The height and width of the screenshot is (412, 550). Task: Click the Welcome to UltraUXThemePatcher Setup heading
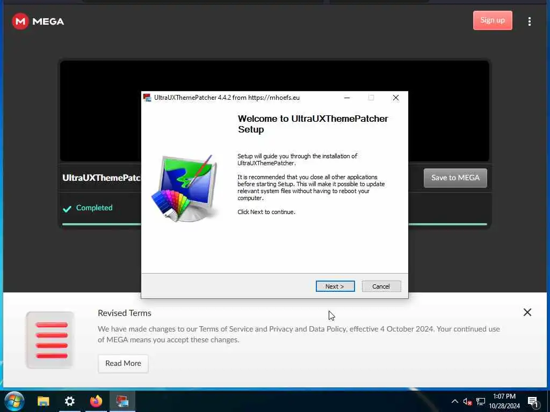click(313, 124)
